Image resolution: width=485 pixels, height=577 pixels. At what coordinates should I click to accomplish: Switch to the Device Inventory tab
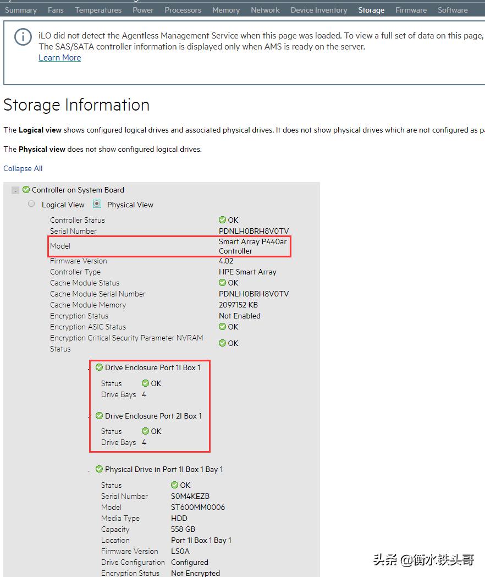click(x=318, y=10)
